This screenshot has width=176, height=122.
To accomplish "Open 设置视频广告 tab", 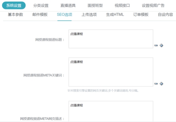I will (x=153, y=5).
